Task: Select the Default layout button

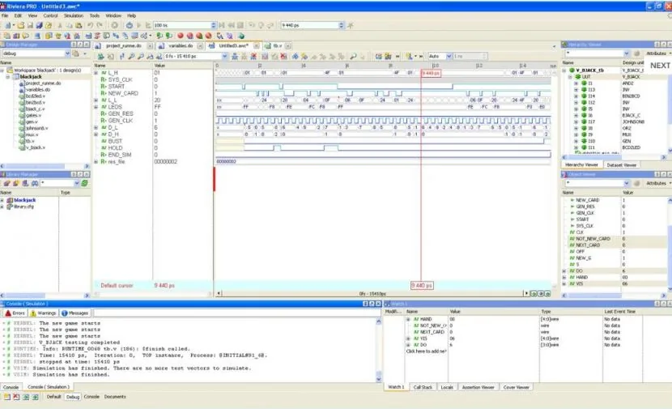Action: pyautogui.click(x=53, y=397)
